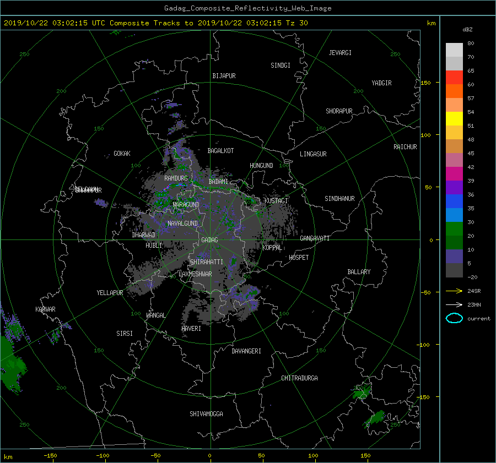The height and width of the screenshot is (463, 496).
Task: Click the SHIRAHATTI place label
Action: [207, 262]
